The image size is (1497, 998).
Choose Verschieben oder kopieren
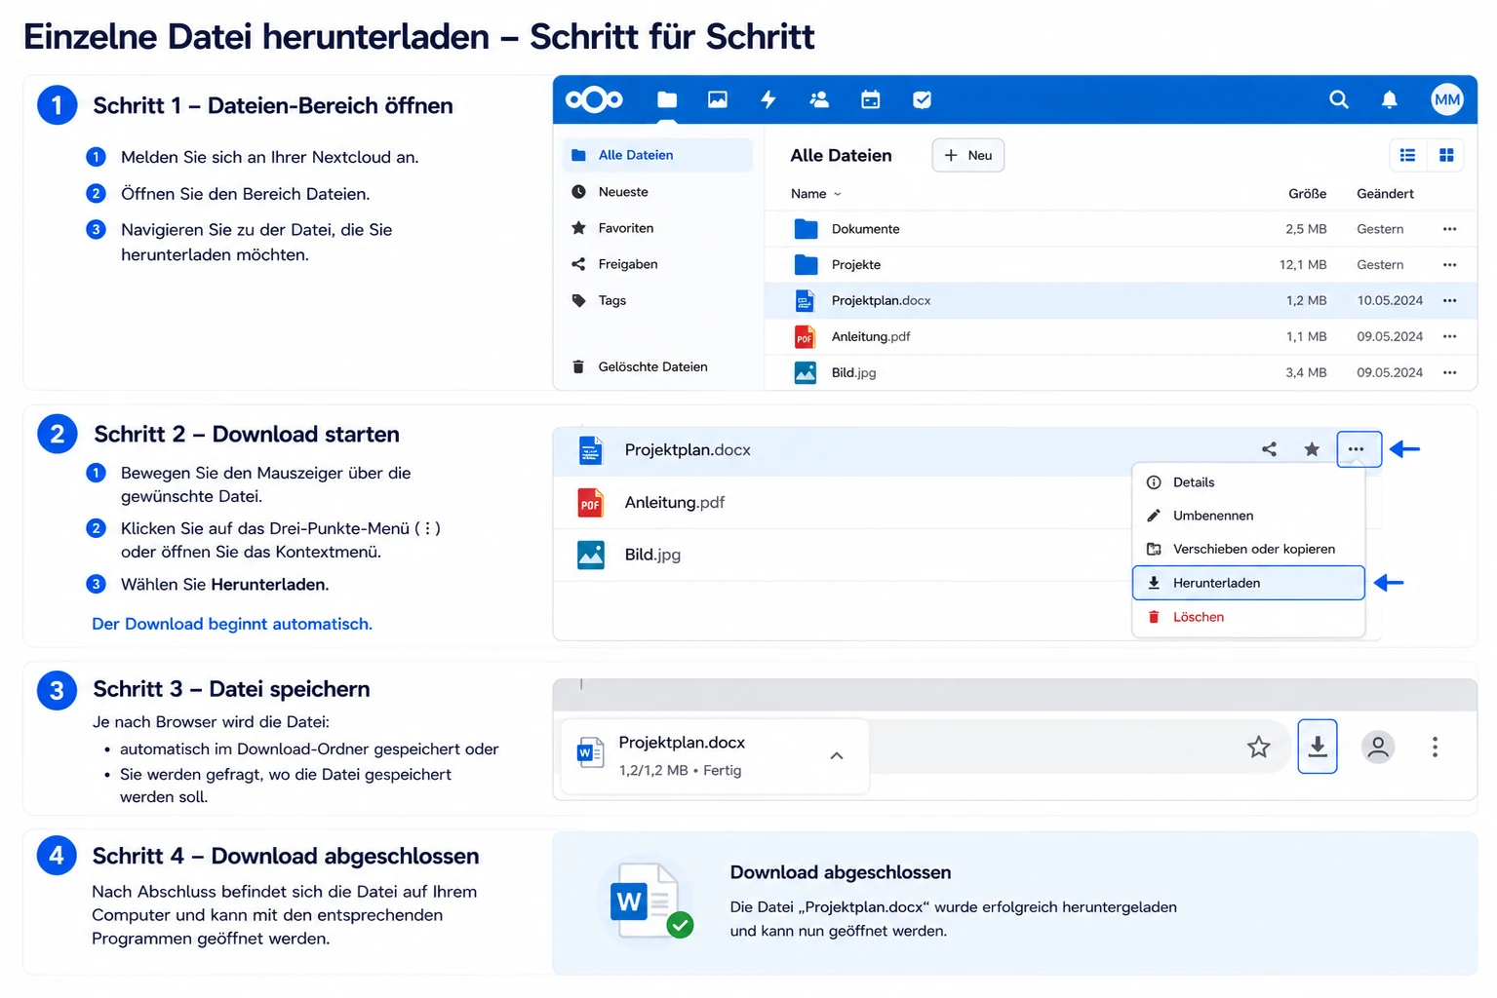pyautogui.click(x=1248, y=549)
